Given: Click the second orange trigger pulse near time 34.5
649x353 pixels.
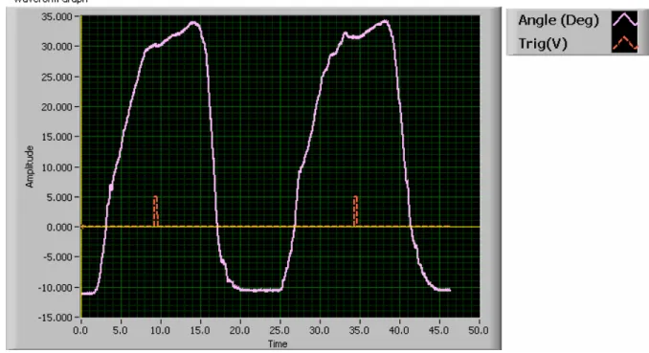Looking at the screenshot, I should click(355, 211).
